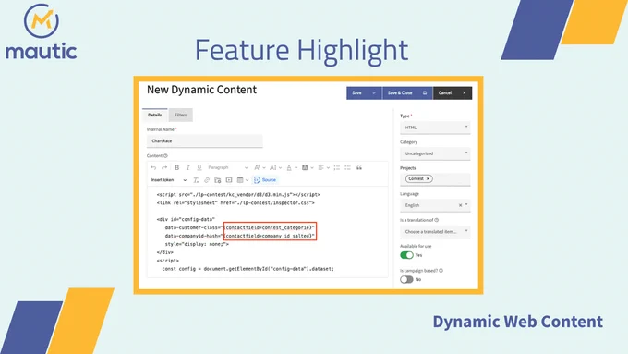Open the font color picker

point(292,167)
